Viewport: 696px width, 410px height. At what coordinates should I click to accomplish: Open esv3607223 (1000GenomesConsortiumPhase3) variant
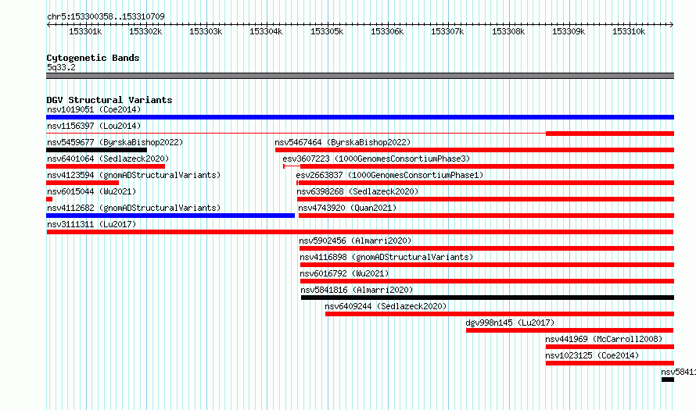(376, 159)
